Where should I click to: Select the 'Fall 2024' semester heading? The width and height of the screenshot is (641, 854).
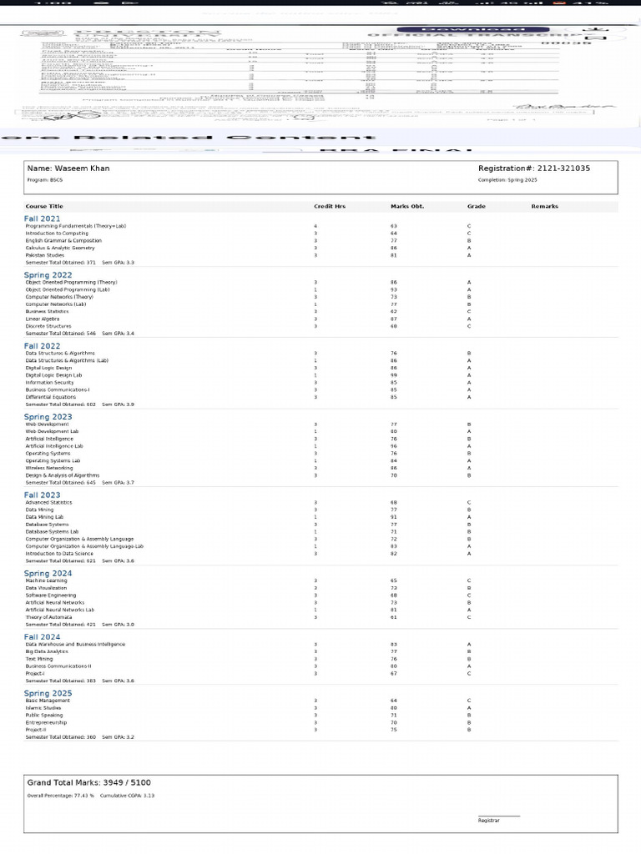pyautogui.click(x=42, y=636)
